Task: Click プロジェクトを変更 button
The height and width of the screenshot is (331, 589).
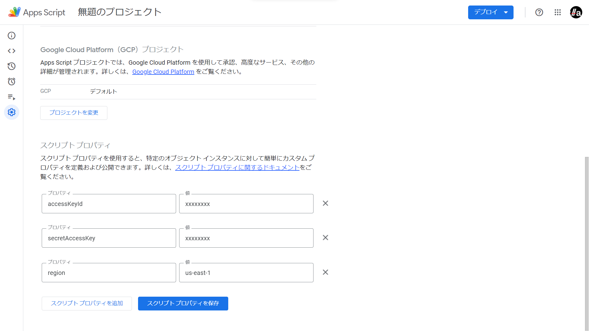Action: [x=74, y=113]
